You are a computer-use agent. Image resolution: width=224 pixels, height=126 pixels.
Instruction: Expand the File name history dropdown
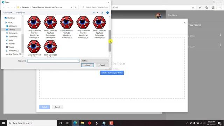click(x=78, y=61)
